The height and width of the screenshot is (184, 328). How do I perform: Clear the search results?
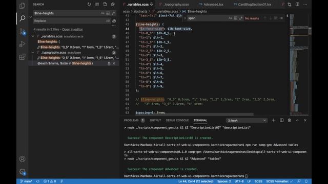(97, 4)
